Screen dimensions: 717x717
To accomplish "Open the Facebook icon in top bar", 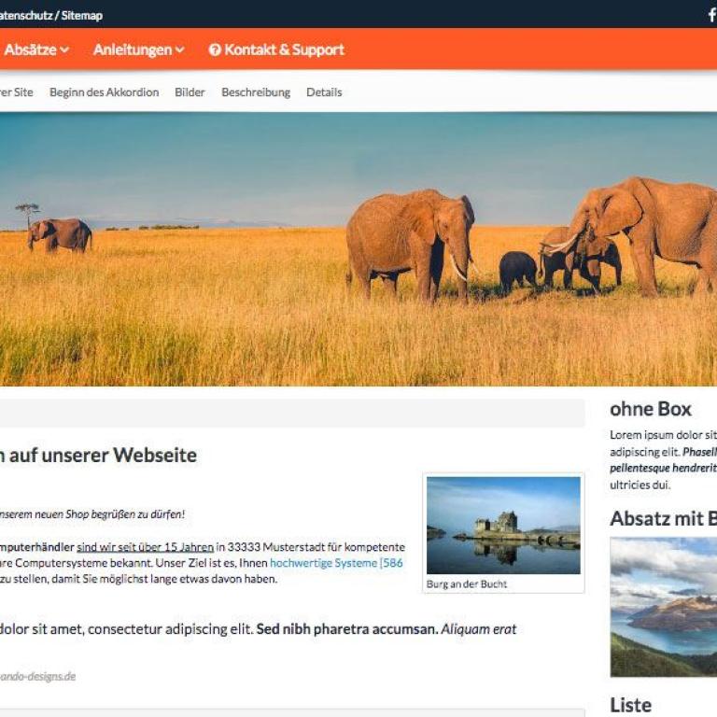I will [x=711, y=15].
